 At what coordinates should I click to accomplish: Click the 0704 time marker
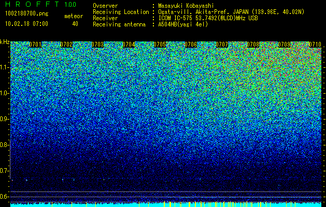[x=129, y=45]
